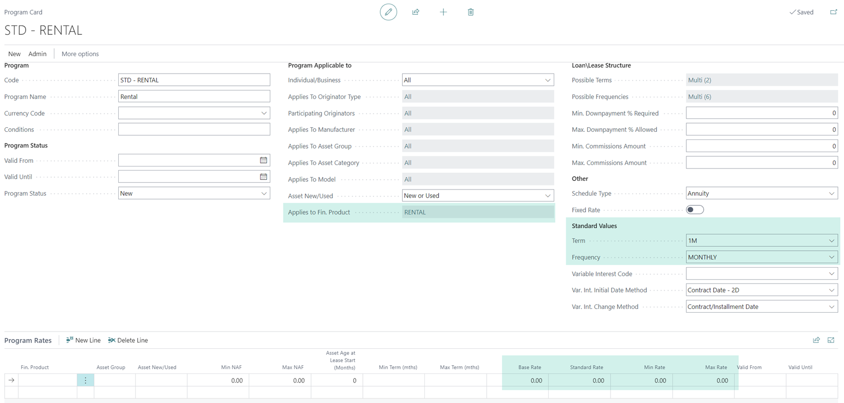This screenshot has width=844, height=403.
Task: Click the Program Rates share icon
Action: [816, 340]
